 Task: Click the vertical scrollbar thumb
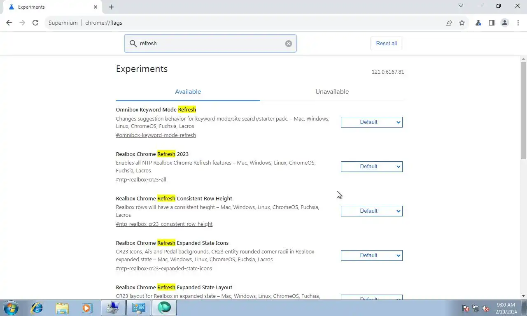click(523, 110)
